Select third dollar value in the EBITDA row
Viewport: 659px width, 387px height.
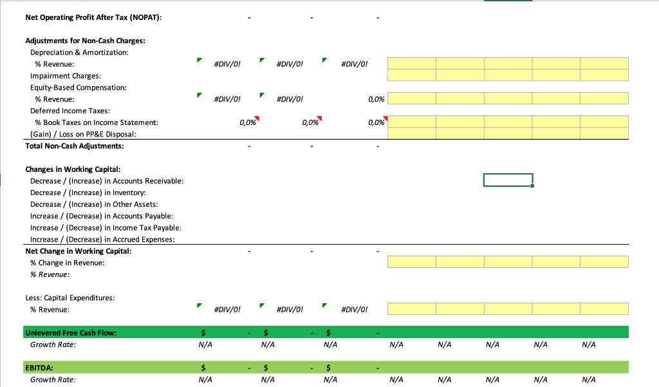pyautogui.click(x=353, y=368)
